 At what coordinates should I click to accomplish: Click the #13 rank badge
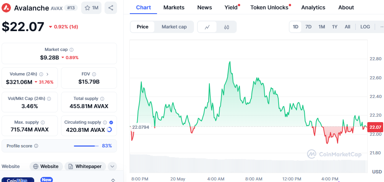click(71, 8)
